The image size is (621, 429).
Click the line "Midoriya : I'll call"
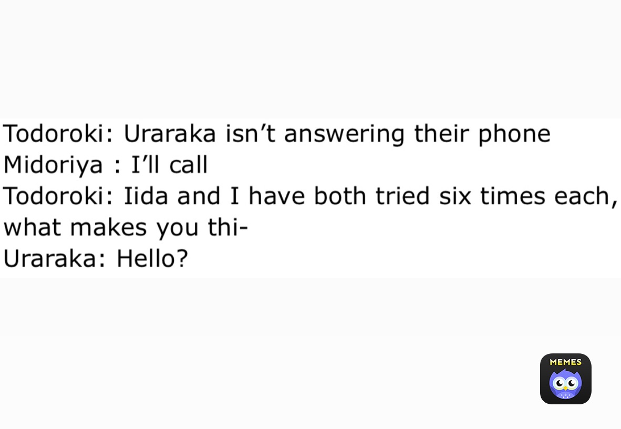click(106, 165)
